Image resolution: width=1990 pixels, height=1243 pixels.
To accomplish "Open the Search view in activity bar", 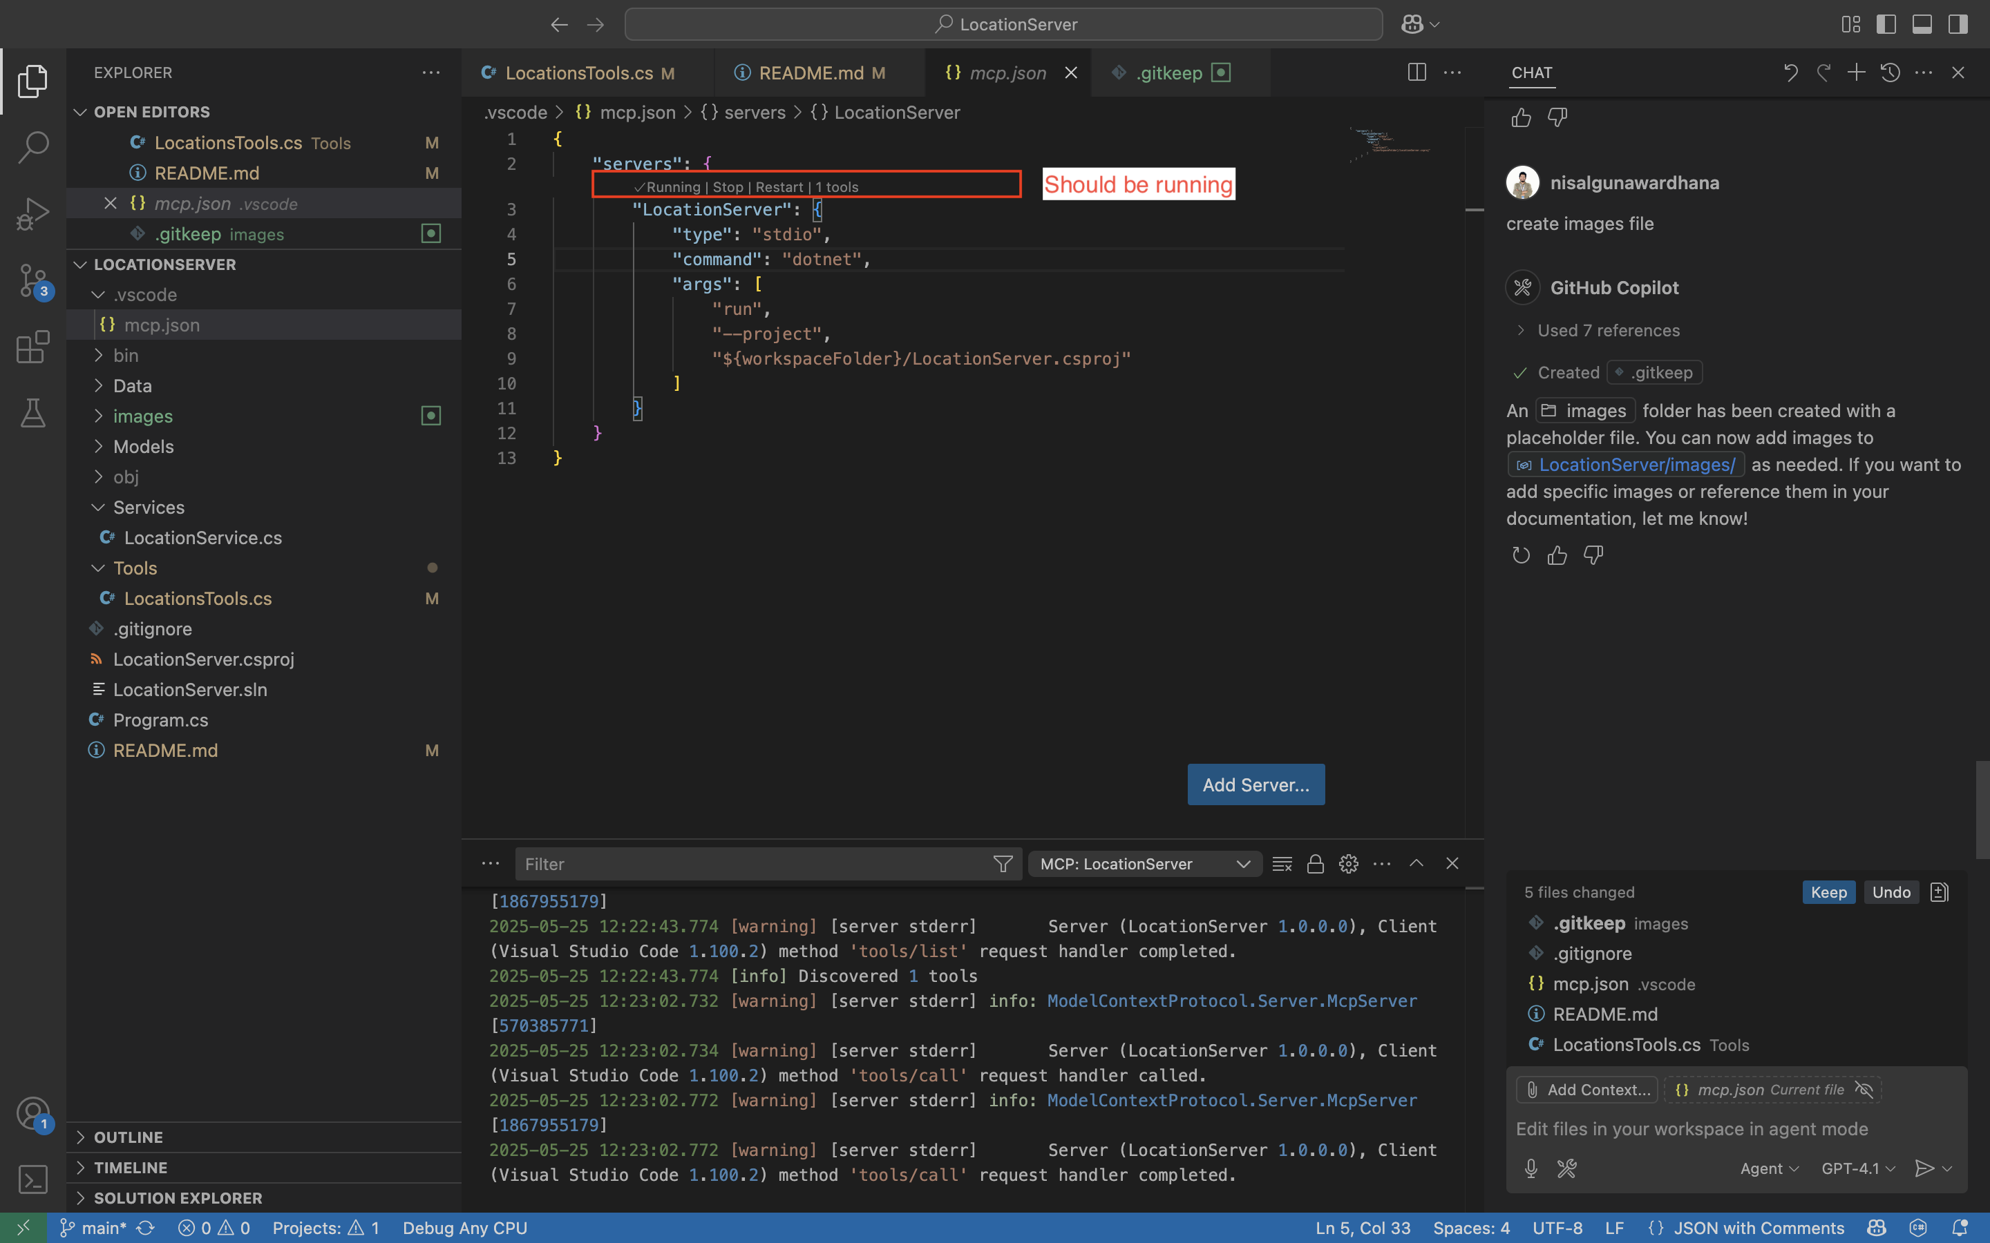I will tap(33, 146).
